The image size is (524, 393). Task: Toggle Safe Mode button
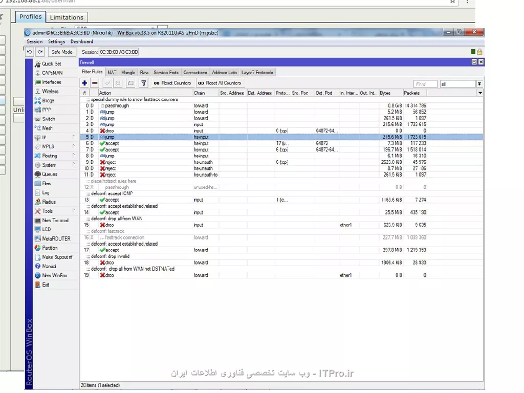pyautogui.click(x=62, y=52)
